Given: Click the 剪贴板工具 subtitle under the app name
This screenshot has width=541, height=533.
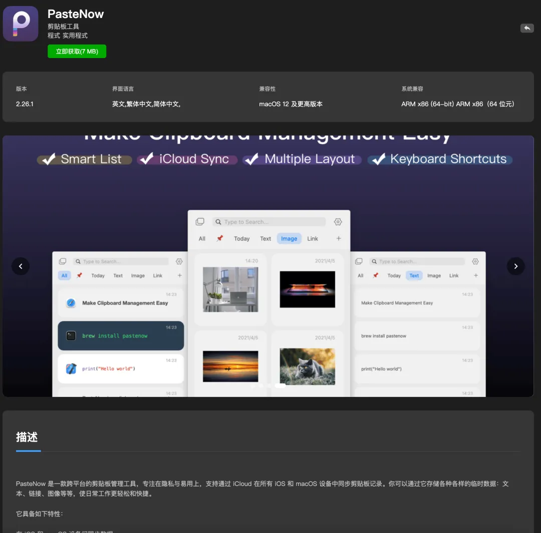Looking at the screenshot, I should [x=63, y=27].
